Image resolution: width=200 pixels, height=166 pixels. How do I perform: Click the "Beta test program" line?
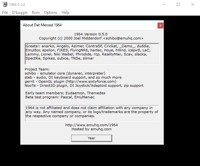(x=60, y=97)
